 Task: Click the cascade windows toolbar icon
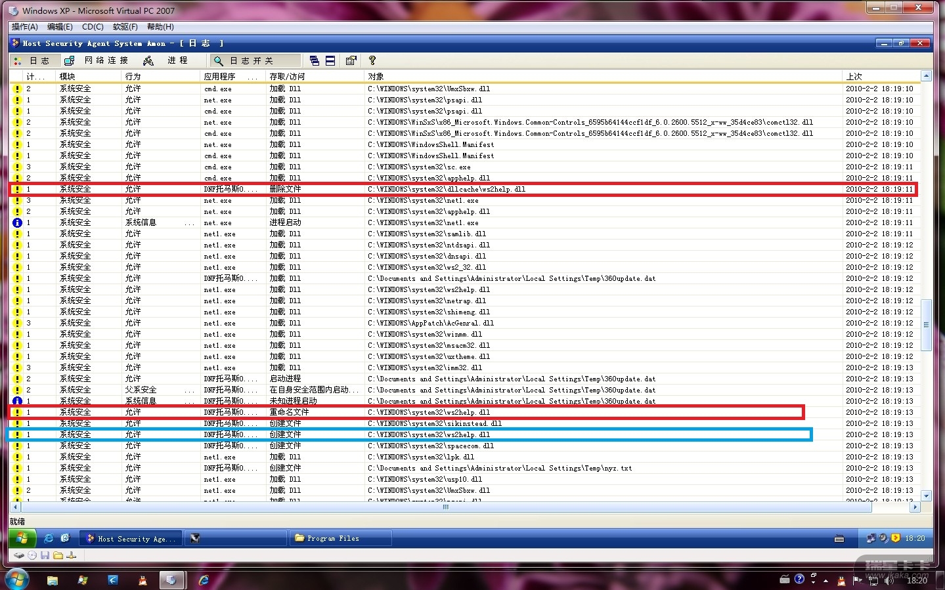314,60
